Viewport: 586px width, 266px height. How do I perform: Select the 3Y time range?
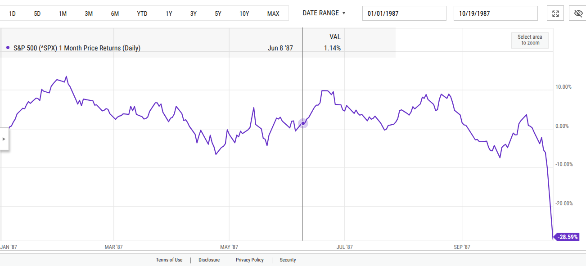click(x=194, y=14)
